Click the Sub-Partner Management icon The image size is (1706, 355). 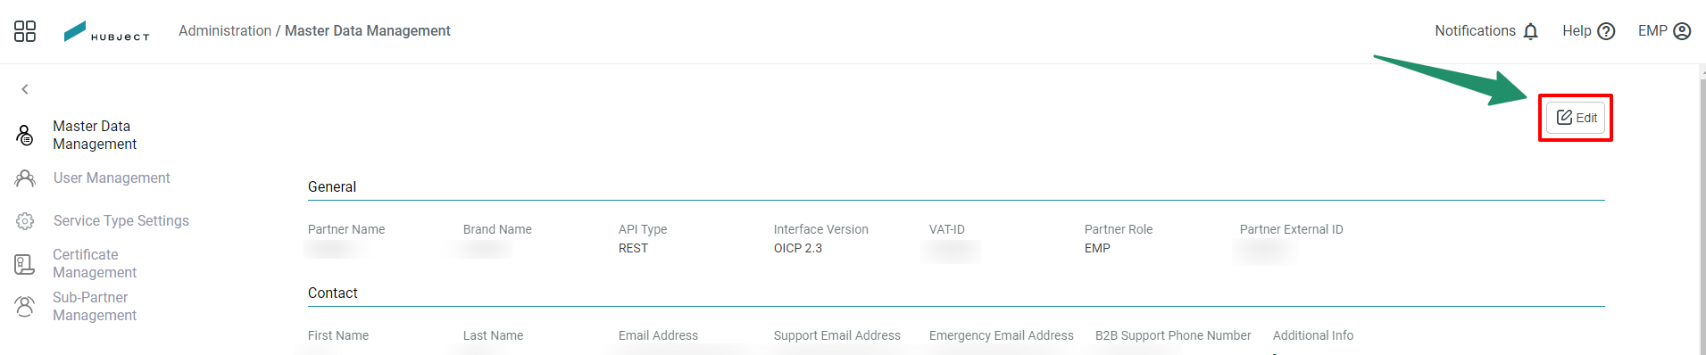click(25, 307)
